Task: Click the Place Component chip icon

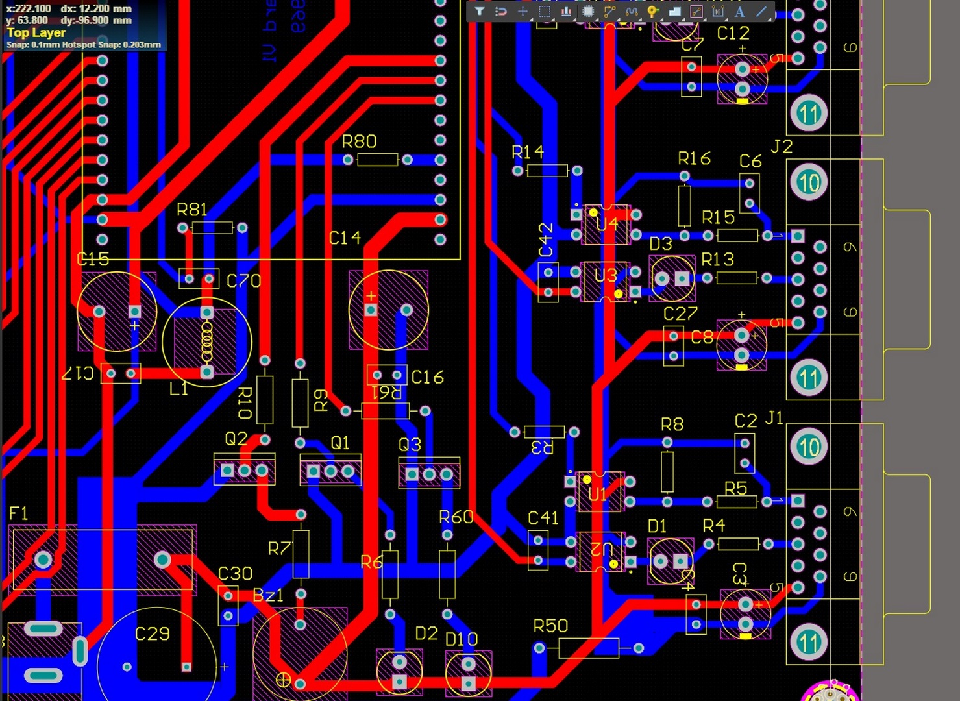Action: (588, 12)
